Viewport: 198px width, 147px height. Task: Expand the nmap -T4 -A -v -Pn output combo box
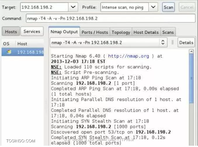point(109,42)
